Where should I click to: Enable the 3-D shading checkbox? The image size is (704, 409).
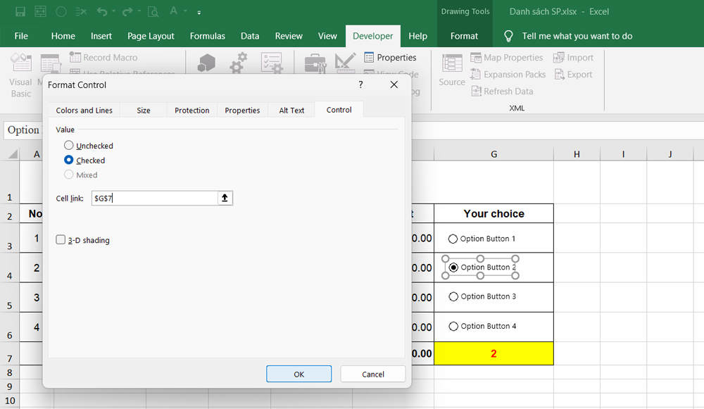pos(61,240)
